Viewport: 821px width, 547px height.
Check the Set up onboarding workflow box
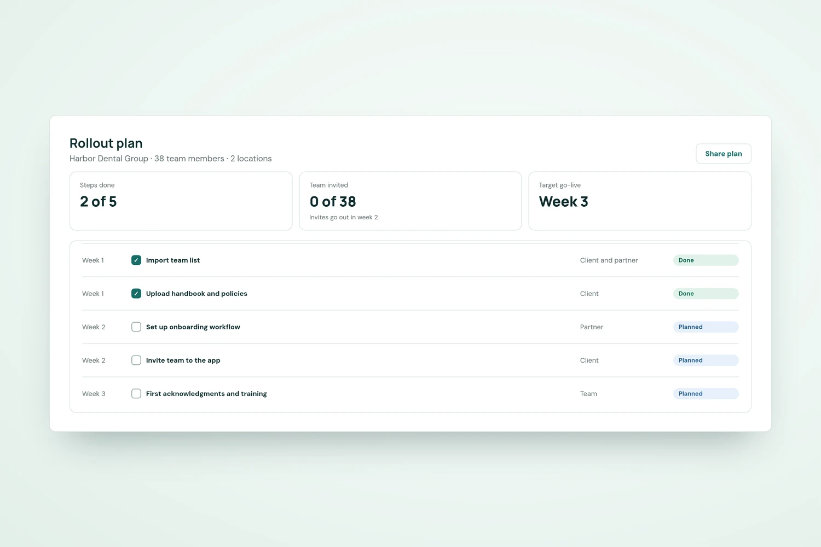[x=136, y=327]
